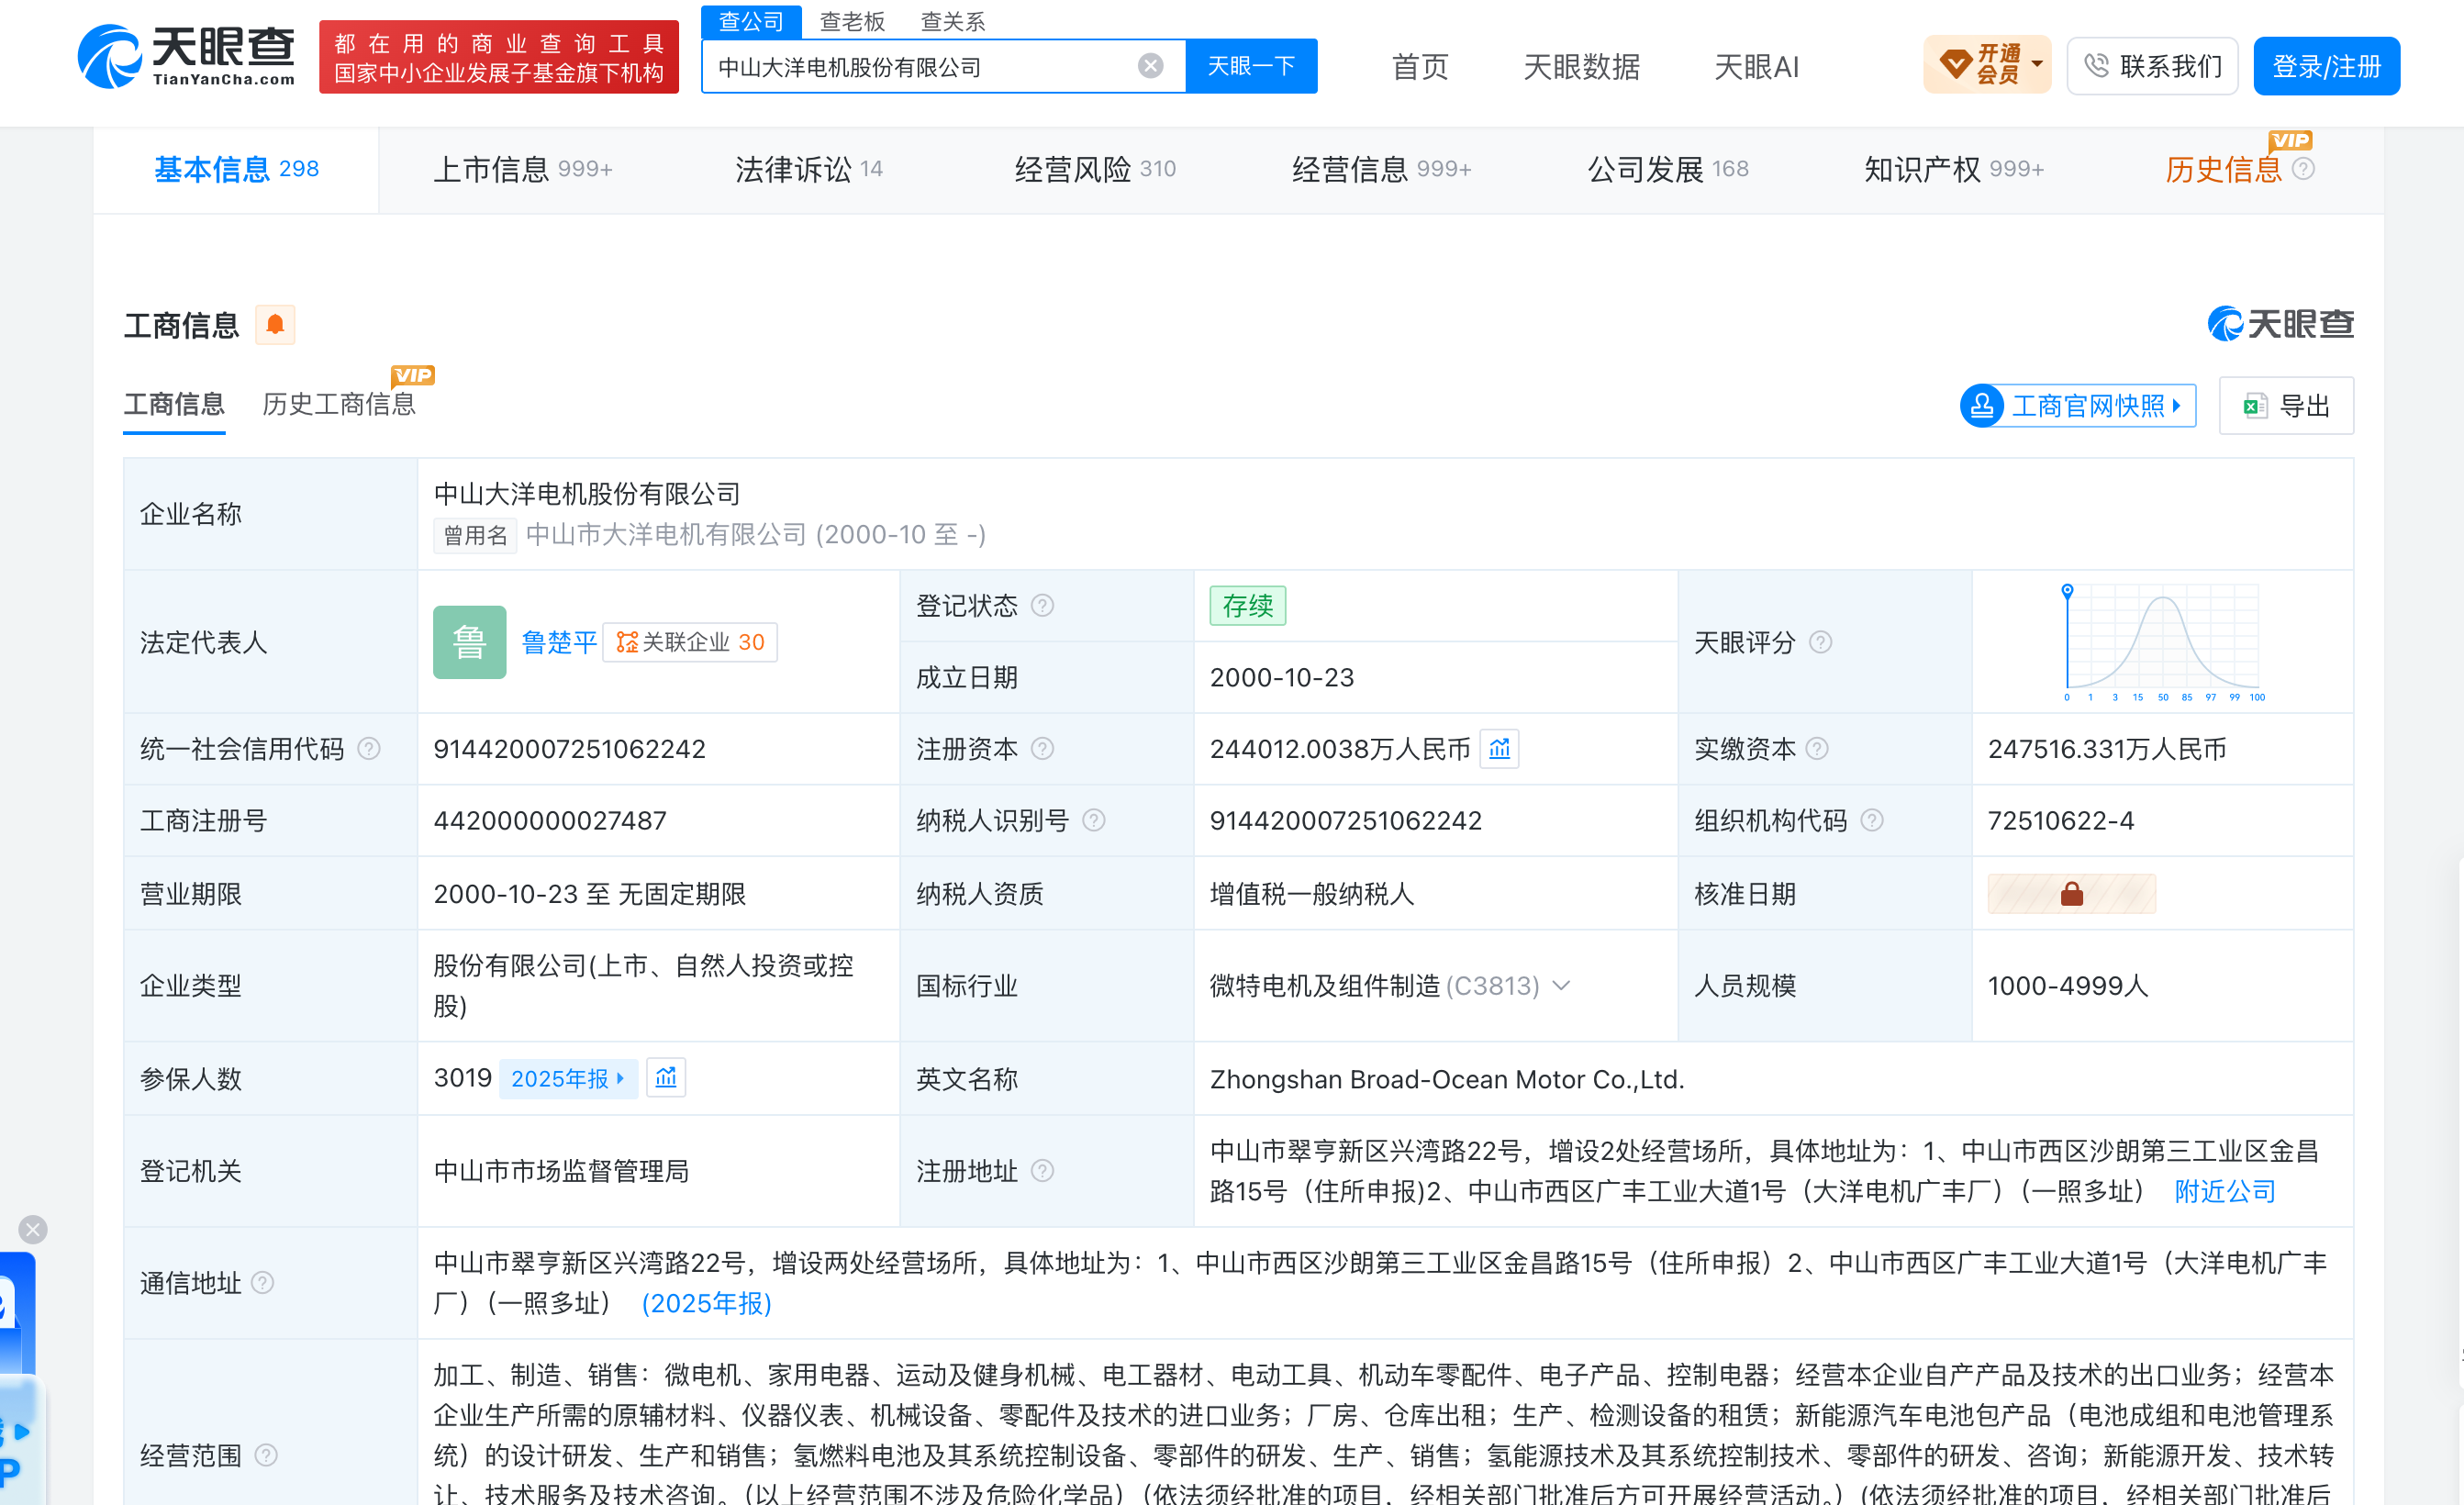Click the 天眼一下 search button
2464x1505 pixels.
[x=1251, y=66]
